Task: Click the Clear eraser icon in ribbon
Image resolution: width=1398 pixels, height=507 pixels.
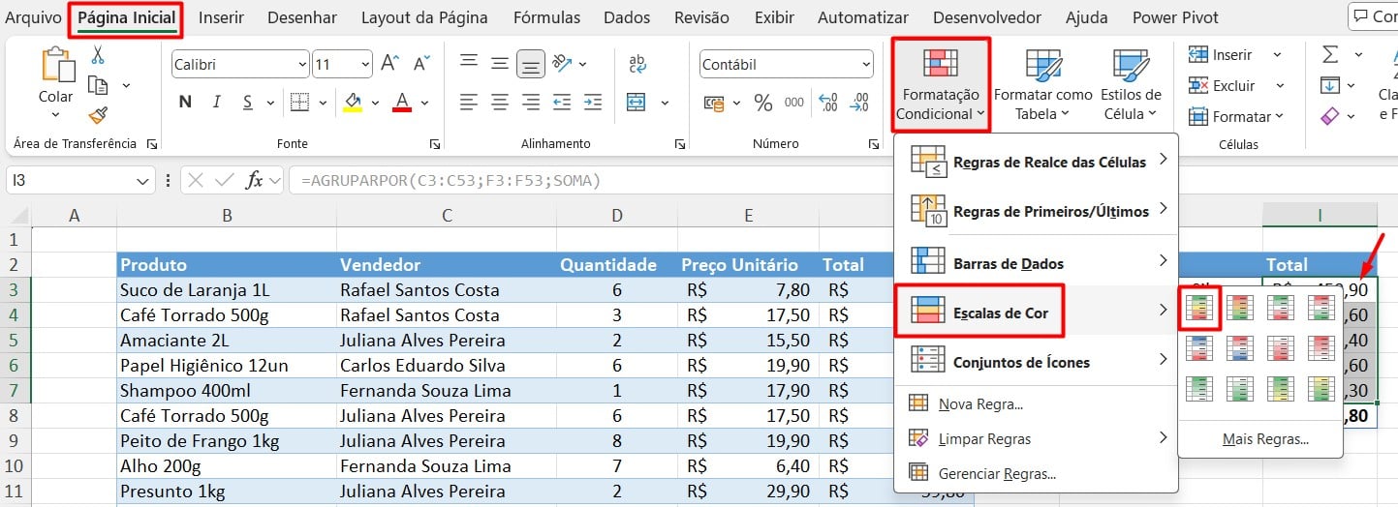Action: tap(1330, 116)
